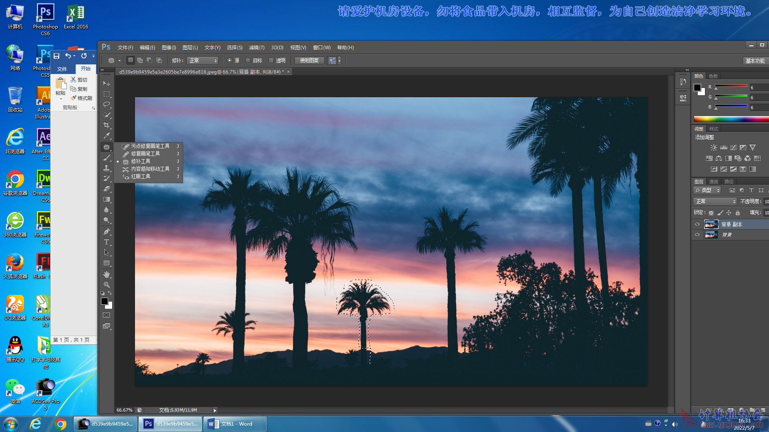
Task: Open the 修补 mode dropdown
Action: coord(203,60)
